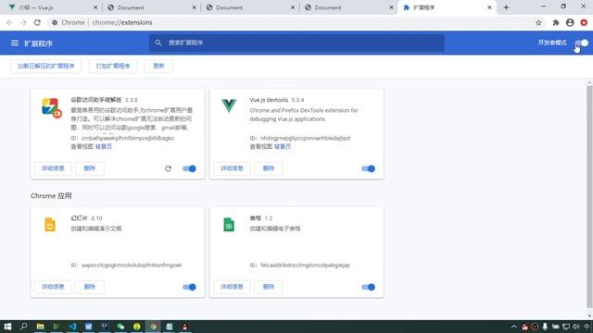593x333 pixels.
Task: Reload the Google access helper extension
Action: point(168,168)
